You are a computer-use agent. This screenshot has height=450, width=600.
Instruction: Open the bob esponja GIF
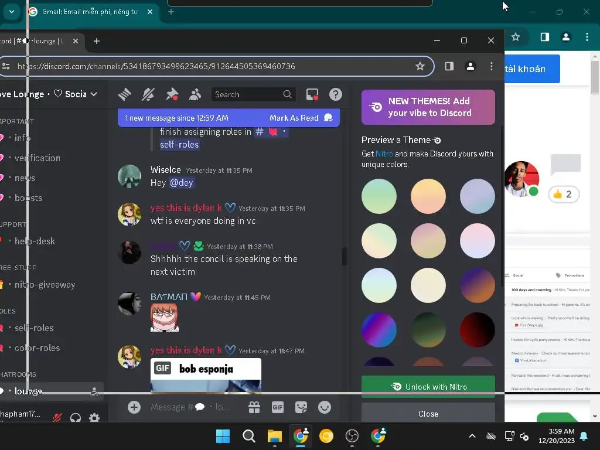[206, 375]
